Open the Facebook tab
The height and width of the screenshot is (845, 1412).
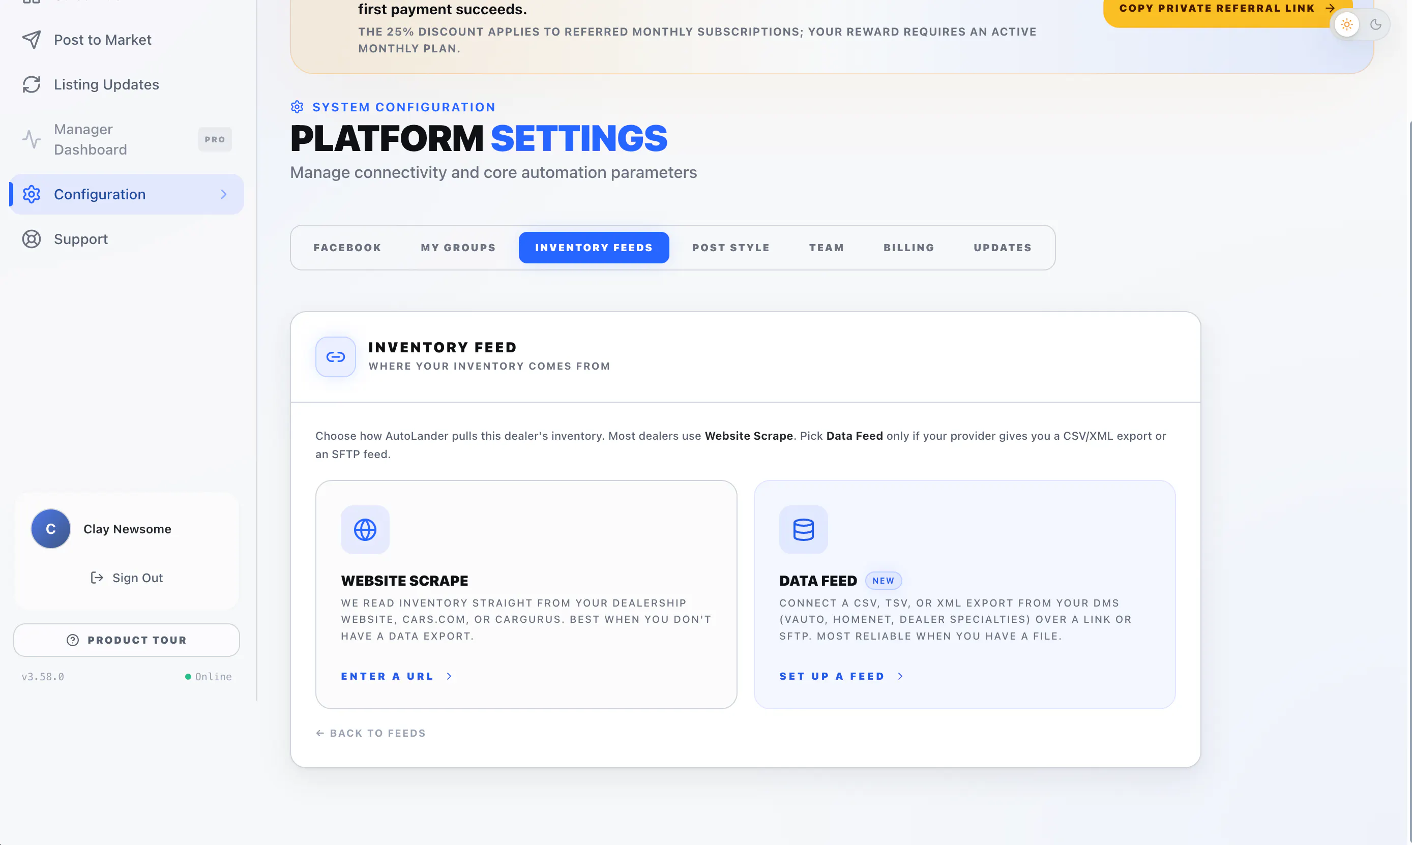click(347, 248)
